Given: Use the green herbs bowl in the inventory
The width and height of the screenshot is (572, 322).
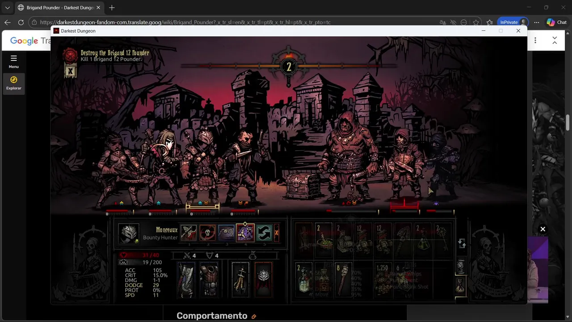Looking at the screenshot, I should pyautogui.click(x=324, y=240).
